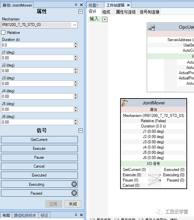
Task: Decrease Duration value with down arrow
Action: 76,46
